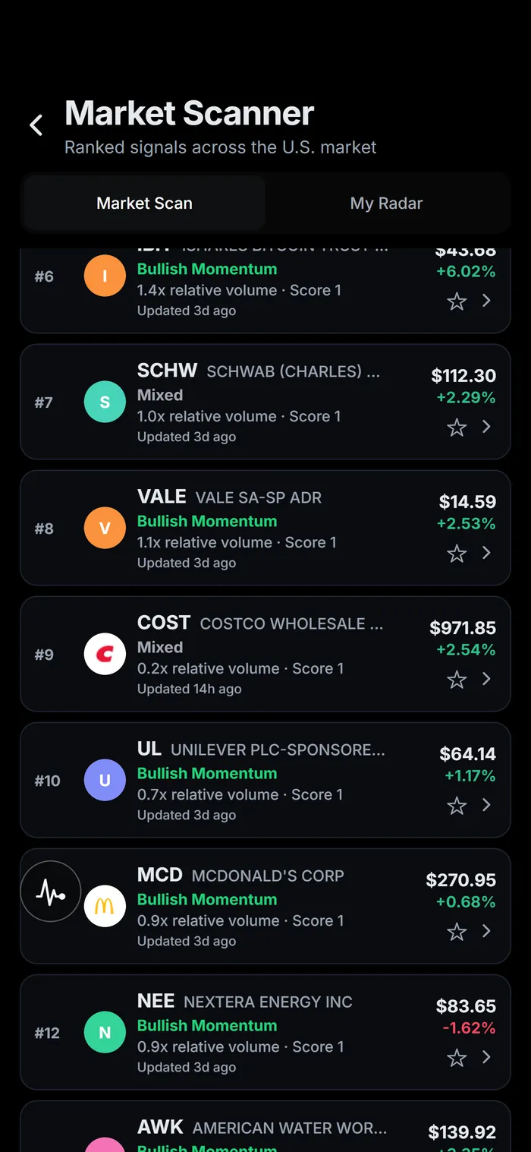531x1152 pixels.
Task: Open the IBIT row's chevron arrow
Action: tap(487, 301)
